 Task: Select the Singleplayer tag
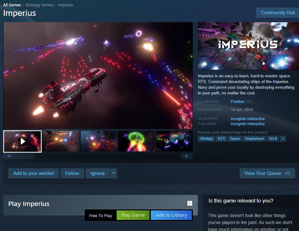(x=254, y=139)
